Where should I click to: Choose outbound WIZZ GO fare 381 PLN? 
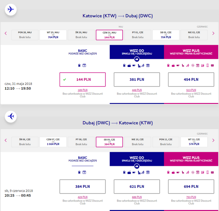pyautogui.click(x=137, y=79)
